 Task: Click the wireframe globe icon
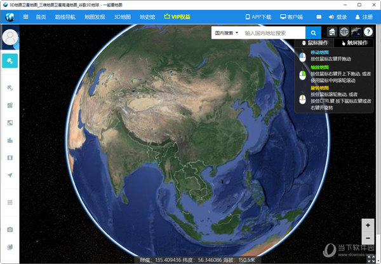tap(344, 32)
